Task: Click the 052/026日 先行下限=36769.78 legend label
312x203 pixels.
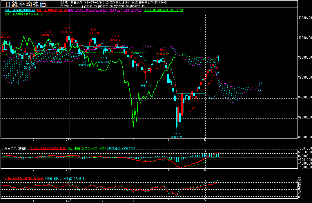Action: pos(123,10)
